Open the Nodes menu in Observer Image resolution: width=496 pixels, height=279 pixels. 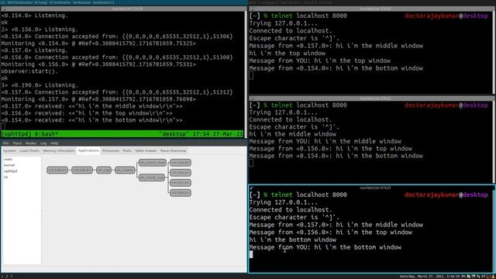click(x=31, y=143)
